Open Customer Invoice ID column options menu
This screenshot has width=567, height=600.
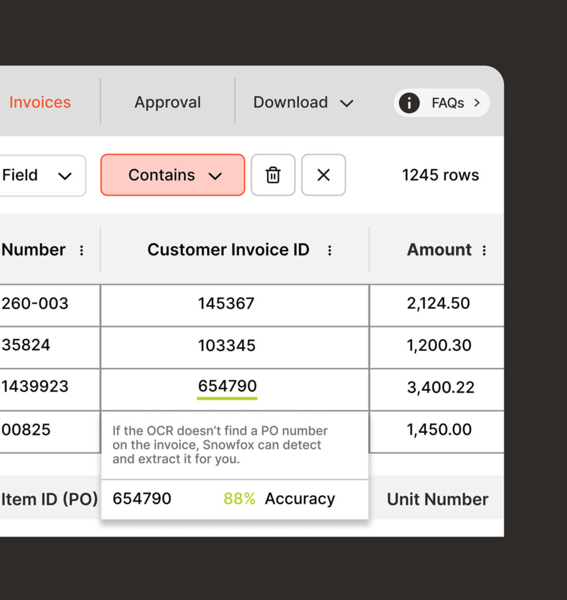pyautogui.click(x=330, y=251)
